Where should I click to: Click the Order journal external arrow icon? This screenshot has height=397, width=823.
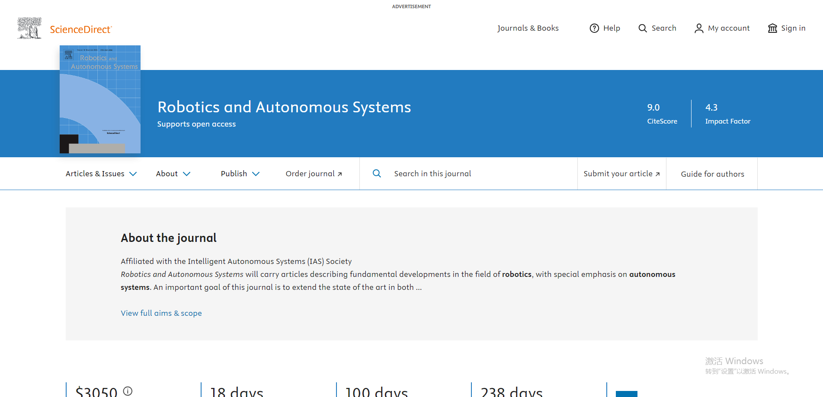(340, 174)
